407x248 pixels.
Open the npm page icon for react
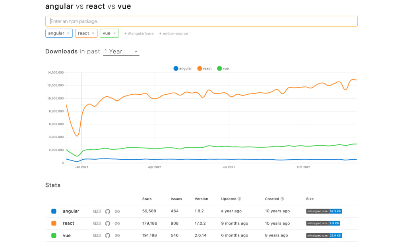coord(97,223)
